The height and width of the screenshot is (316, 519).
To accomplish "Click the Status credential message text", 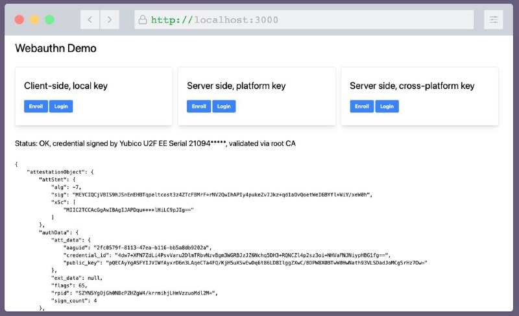I will (155, 143).
